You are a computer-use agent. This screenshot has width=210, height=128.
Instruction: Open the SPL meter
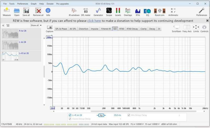(x=86, y=12)
